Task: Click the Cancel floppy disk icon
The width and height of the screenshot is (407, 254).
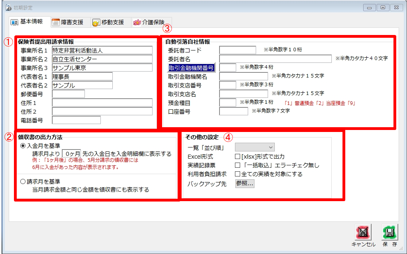Action: pos(363,232)
